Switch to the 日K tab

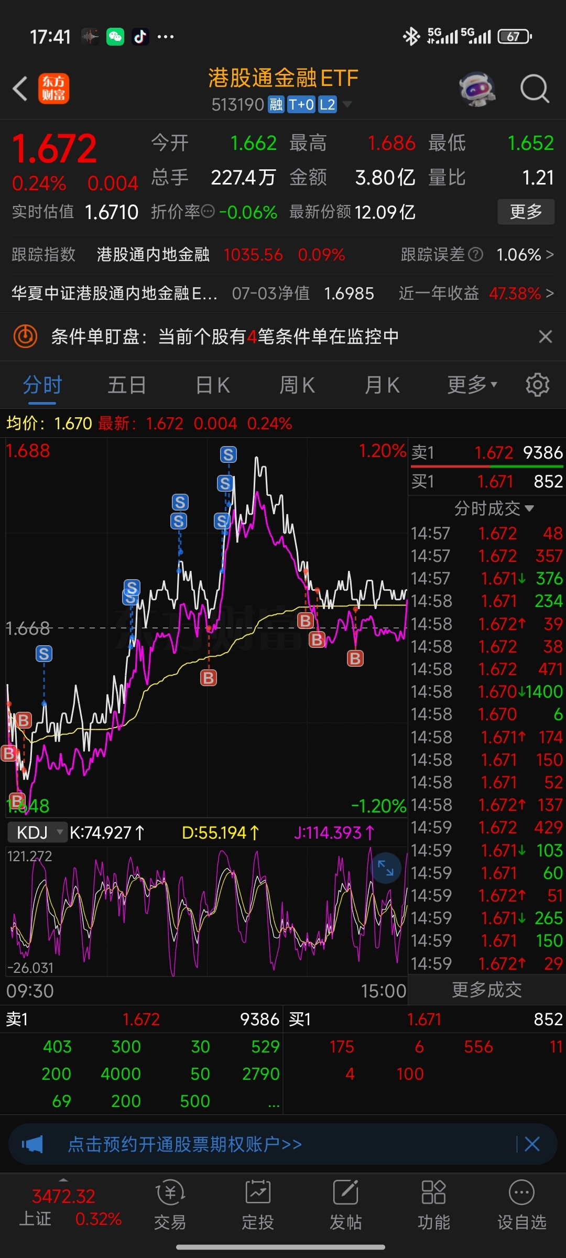coord(212,385)
